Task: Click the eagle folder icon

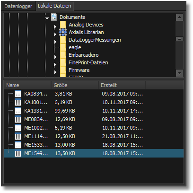Action: click(x=63, y=47)
